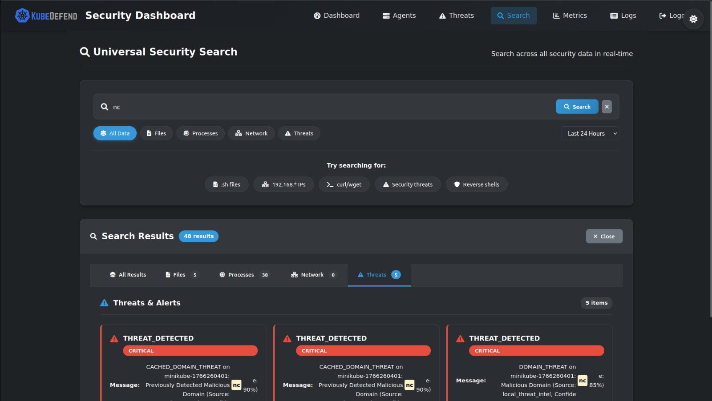Switch to the Processes results tab
This screenshot has width=712, height=401.
click(x=243, y=275)
